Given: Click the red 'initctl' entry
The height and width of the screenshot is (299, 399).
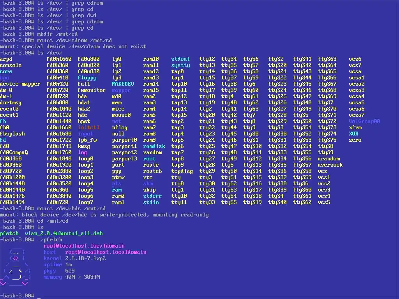Looking at the screenshot, I should [88, 127].
